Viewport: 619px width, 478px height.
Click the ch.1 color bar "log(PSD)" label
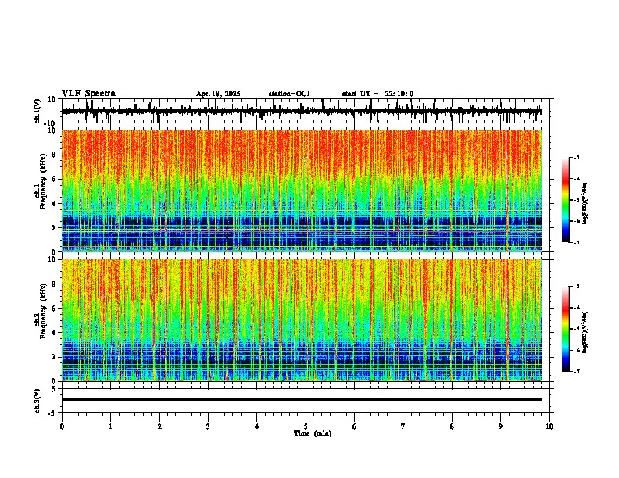coord(585,204)
